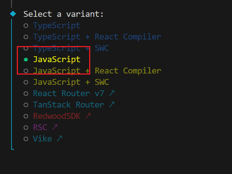The width and height of the screenshot is (232, 174).
Task: Click the arrow icon after React Router v7
Action: [112, 93]
